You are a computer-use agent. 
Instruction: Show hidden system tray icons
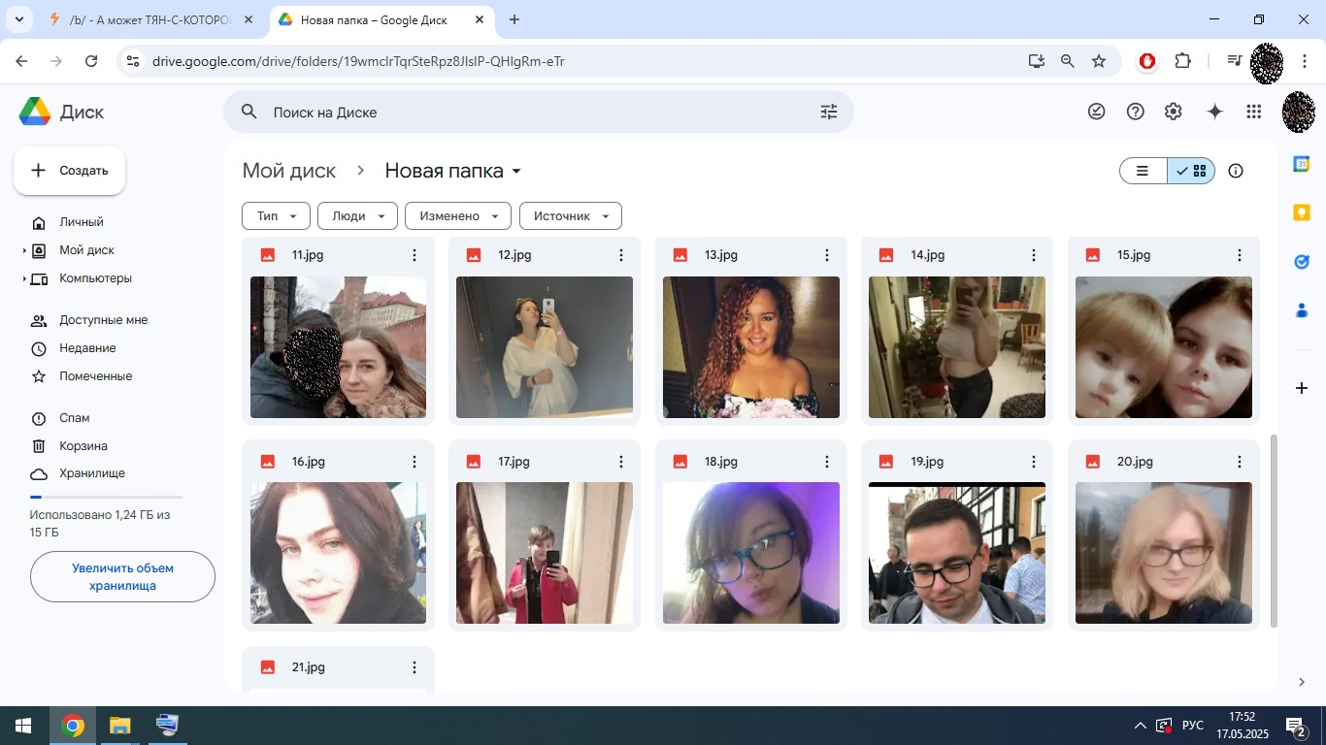1141,726
